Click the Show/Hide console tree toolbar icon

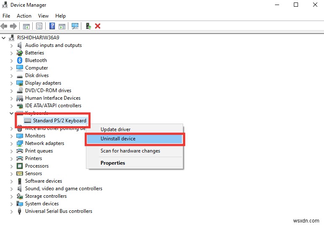pyautogui.click(x=26, y=26)
